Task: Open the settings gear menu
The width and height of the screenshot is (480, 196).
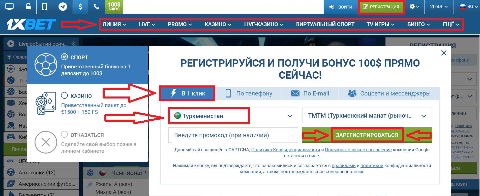Action: coord(414,7)
